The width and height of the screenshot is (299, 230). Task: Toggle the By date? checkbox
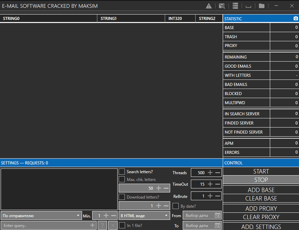(x=176, y=206)
